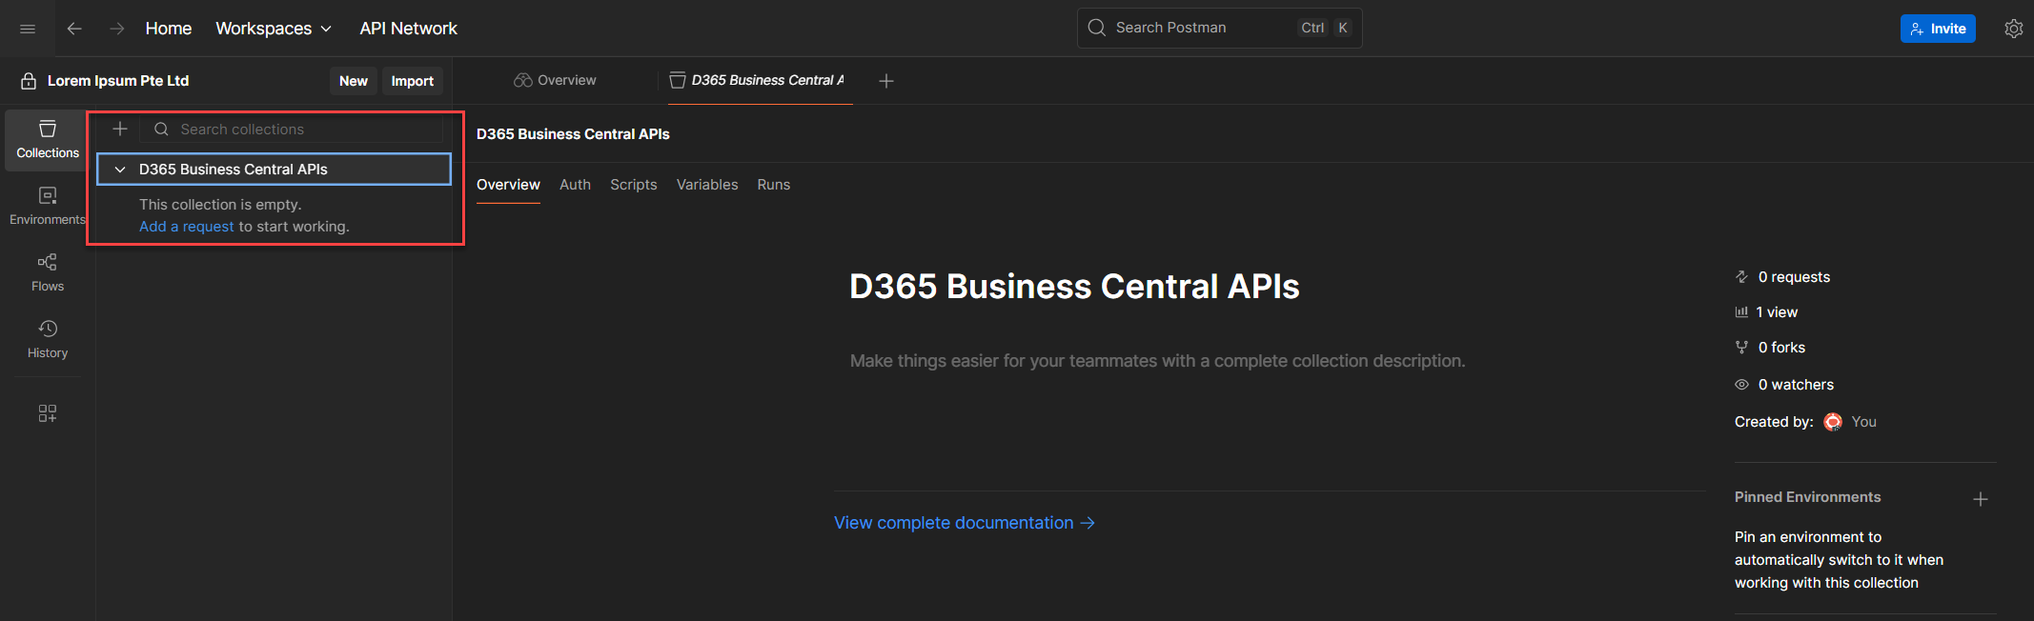2034x621 pixels.
Task: Open a new tab with the plus icon
Action: [x=886, y=81]
